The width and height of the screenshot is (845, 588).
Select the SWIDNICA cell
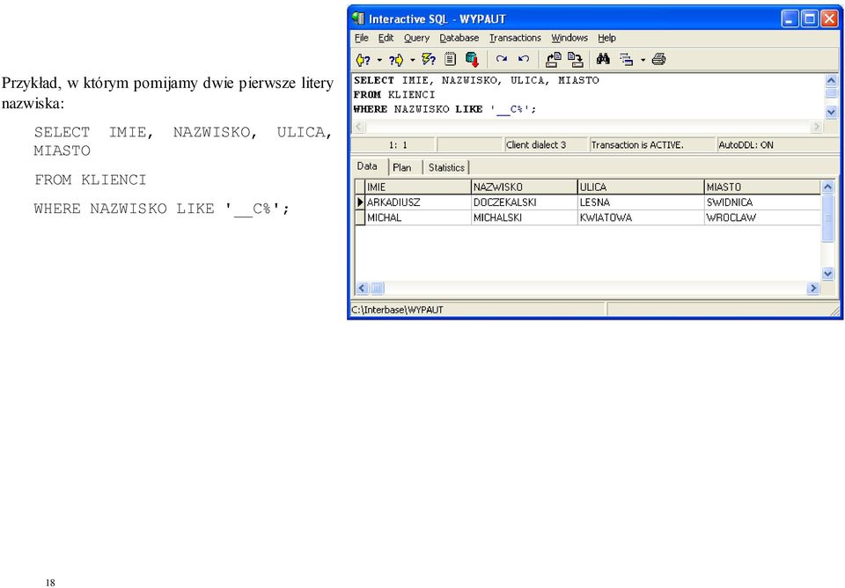762,202
